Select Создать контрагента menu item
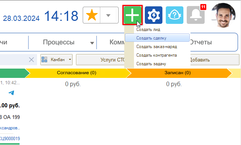 [x=157, y=55]
